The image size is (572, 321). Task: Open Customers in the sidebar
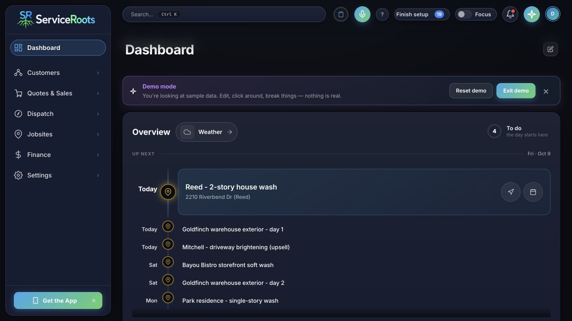58,73
